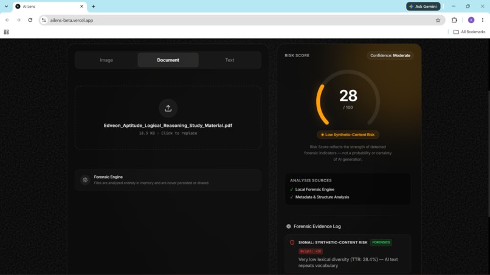The image size is (490, 275).
Task: Click the Forensic Engine privacy notice card
Action: point(168,180)
